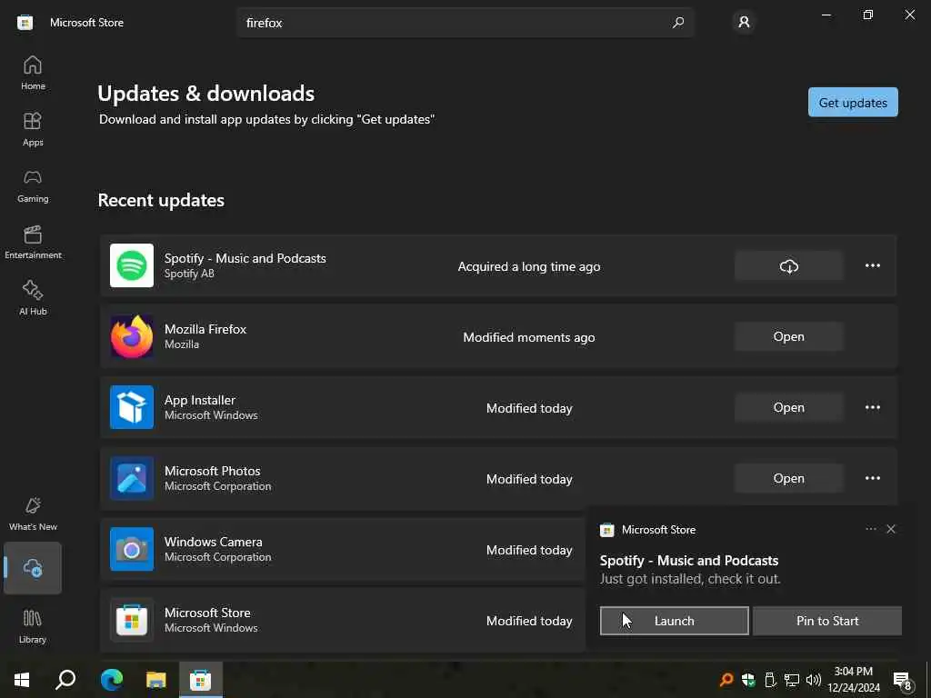This screenshot has width=931, height=698.
Task: Open App Installer with its Open button
Action: 788,407
